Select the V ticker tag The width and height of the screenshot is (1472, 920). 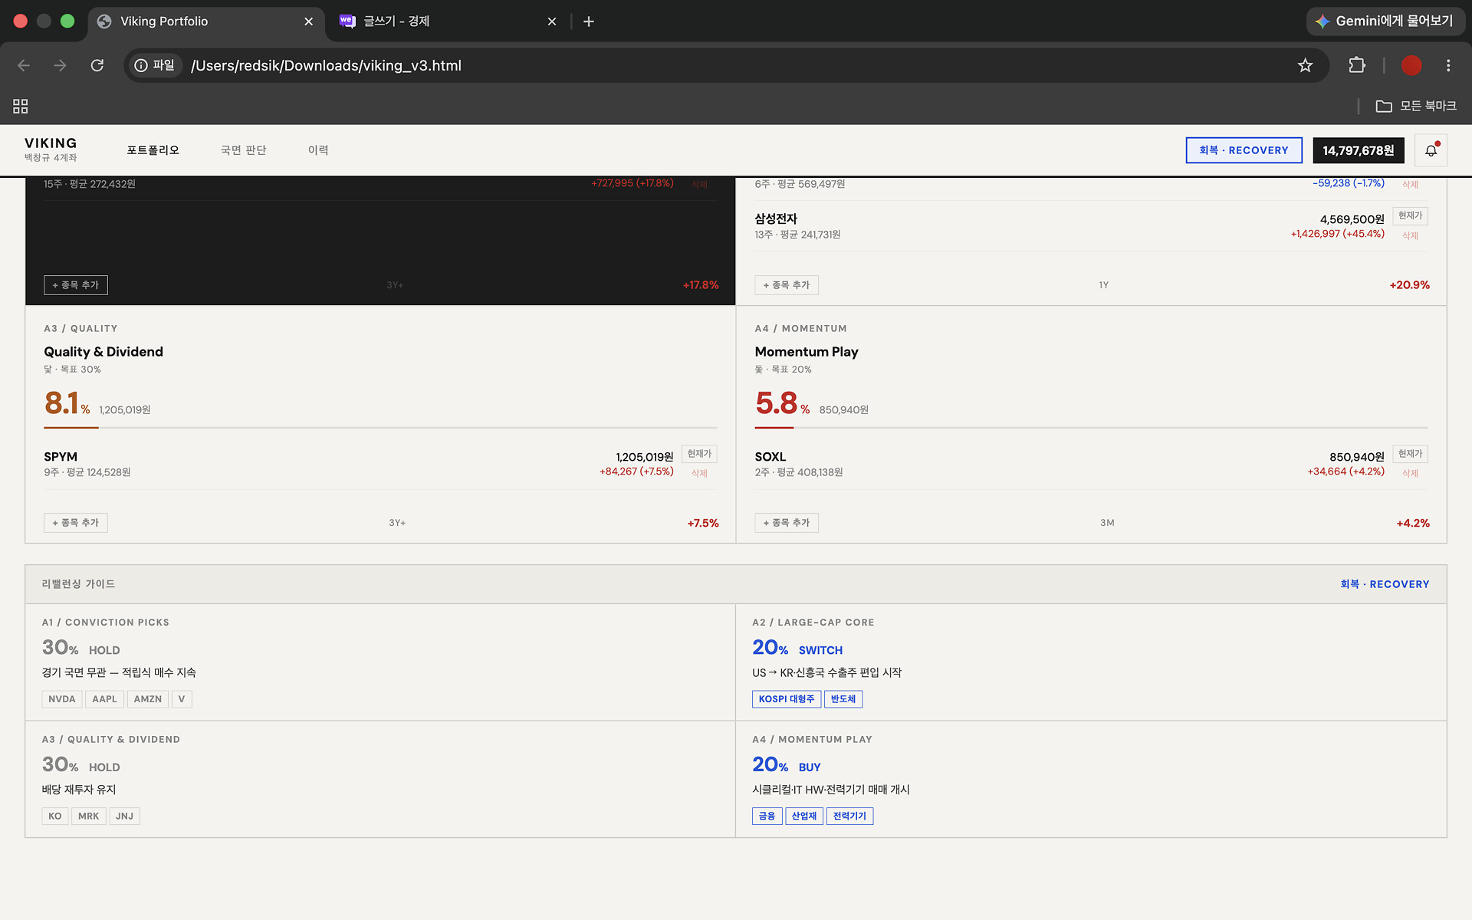pos(182,699)
